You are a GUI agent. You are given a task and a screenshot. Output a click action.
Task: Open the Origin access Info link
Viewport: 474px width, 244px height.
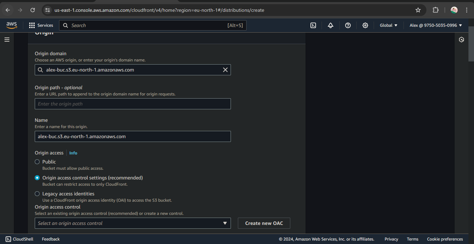(73, 153)
